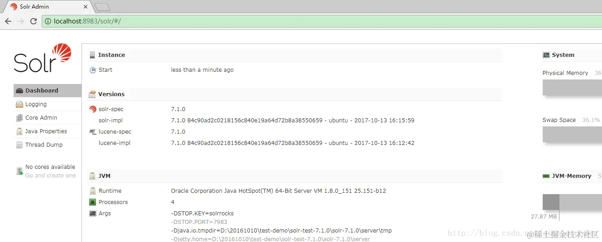Click the Runtime row icon

[x=93, y=191]
